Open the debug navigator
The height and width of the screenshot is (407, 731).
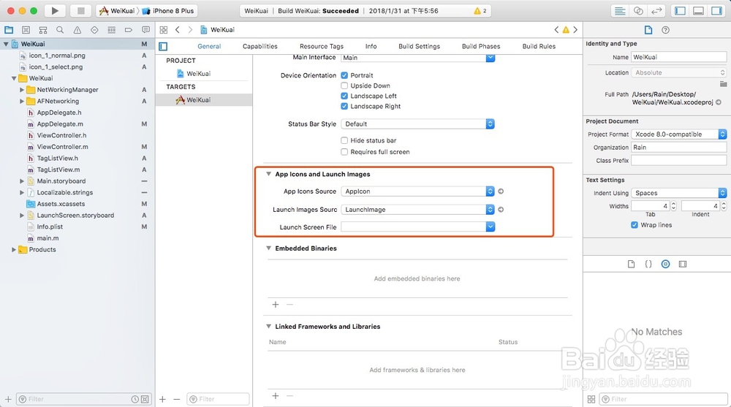[x=111, y=30]
